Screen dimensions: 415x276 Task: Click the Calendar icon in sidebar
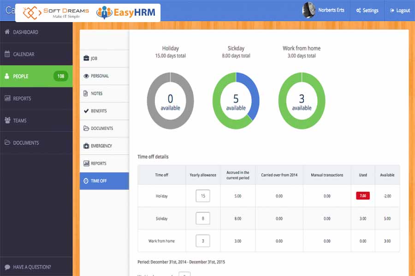coord(7,54)
